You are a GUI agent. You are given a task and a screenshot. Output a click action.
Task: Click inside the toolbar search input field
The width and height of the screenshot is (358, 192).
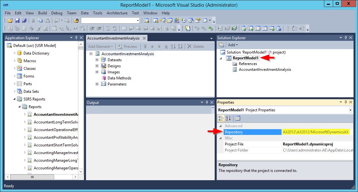108,20
